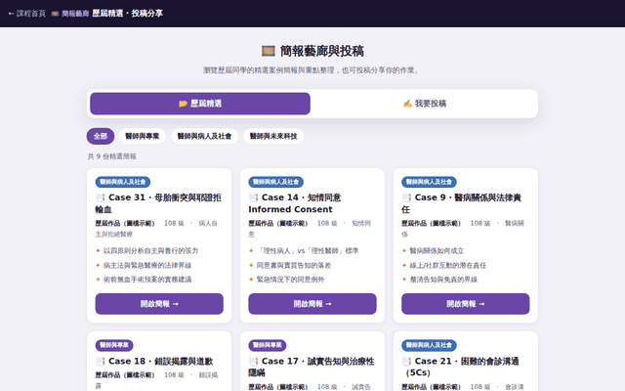Click the 歷屆精選・投稿分享 header title
The width and height of the screenshot is (625, 391).
click(128, 14)
